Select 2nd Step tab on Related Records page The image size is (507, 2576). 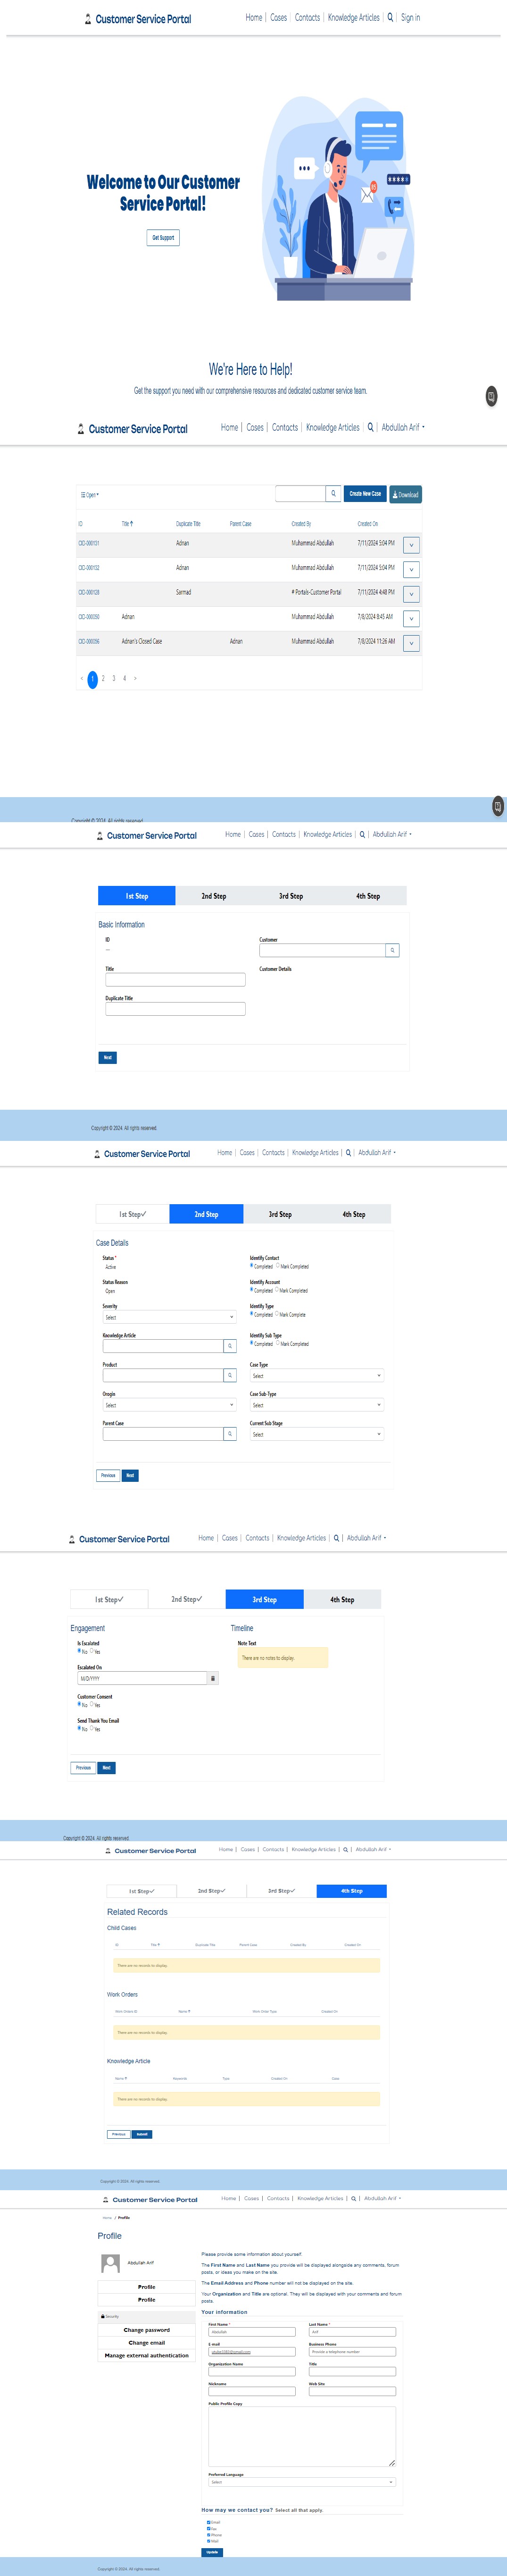[x=212, y=1891]
